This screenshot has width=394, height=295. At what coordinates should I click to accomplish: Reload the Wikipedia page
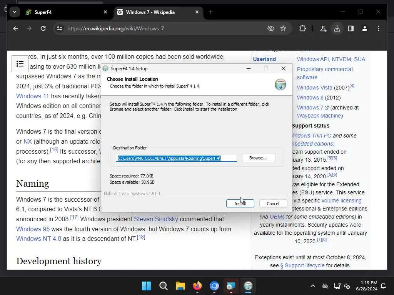43,28
